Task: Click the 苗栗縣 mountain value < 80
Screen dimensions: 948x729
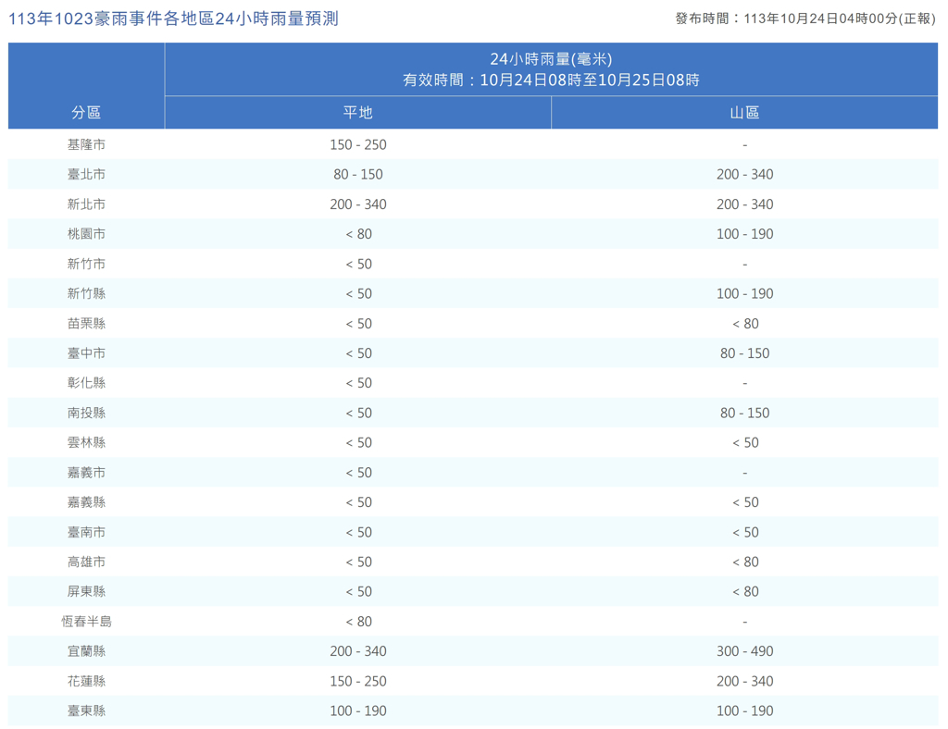Action: pyautogui.click(x=744, y=324)
